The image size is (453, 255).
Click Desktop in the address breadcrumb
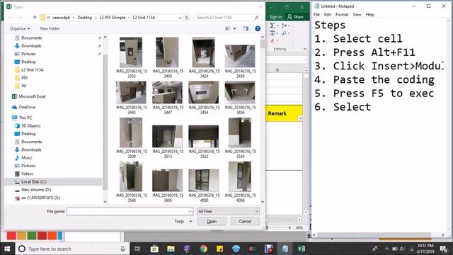click(85, 18)
